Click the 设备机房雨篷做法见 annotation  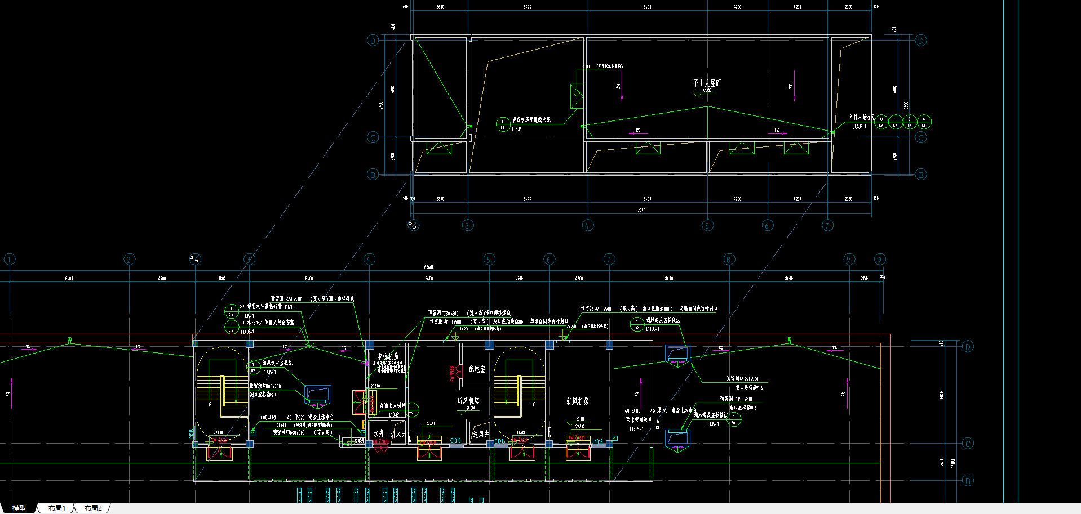point(531,120)
